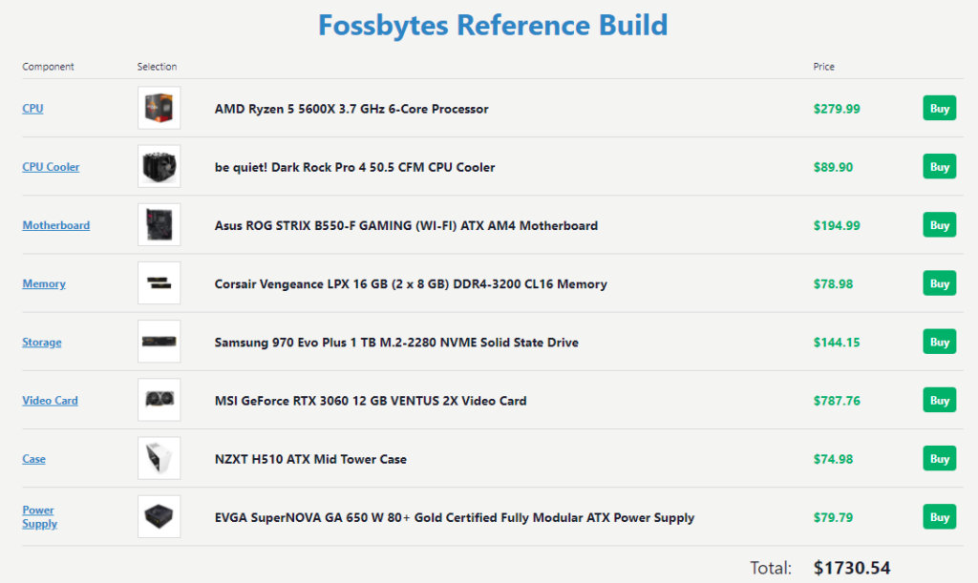Open the Motherboard component link
This screenshot has height=583, width=978.
pyautogui.click(x=55, y=224)
